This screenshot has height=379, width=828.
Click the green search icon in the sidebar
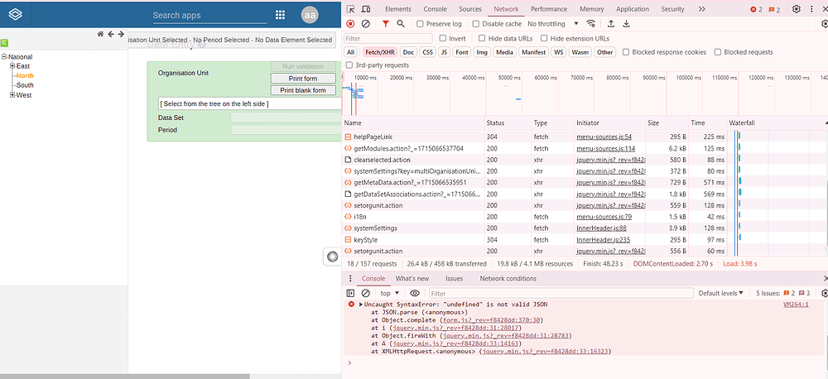4,43
